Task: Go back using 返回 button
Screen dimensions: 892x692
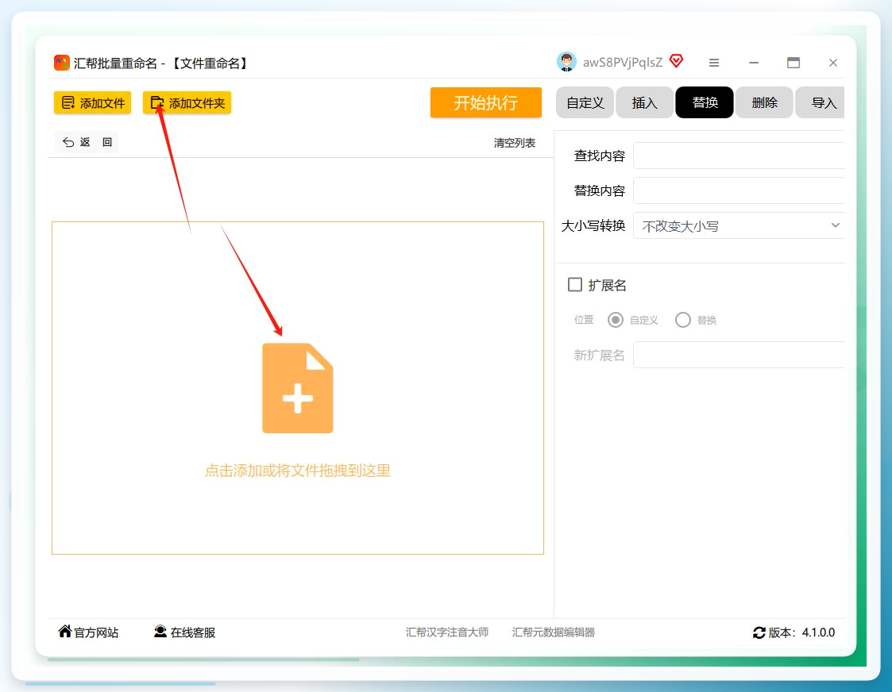Action: [x=87, y=142]
